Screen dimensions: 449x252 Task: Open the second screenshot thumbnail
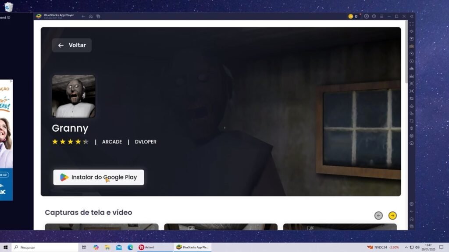[221, 227]
